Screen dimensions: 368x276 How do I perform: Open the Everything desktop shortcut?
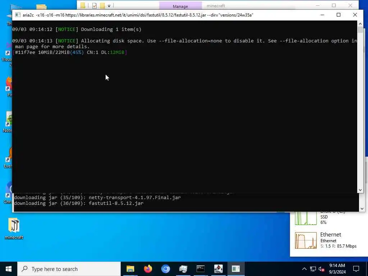[8, 157]
